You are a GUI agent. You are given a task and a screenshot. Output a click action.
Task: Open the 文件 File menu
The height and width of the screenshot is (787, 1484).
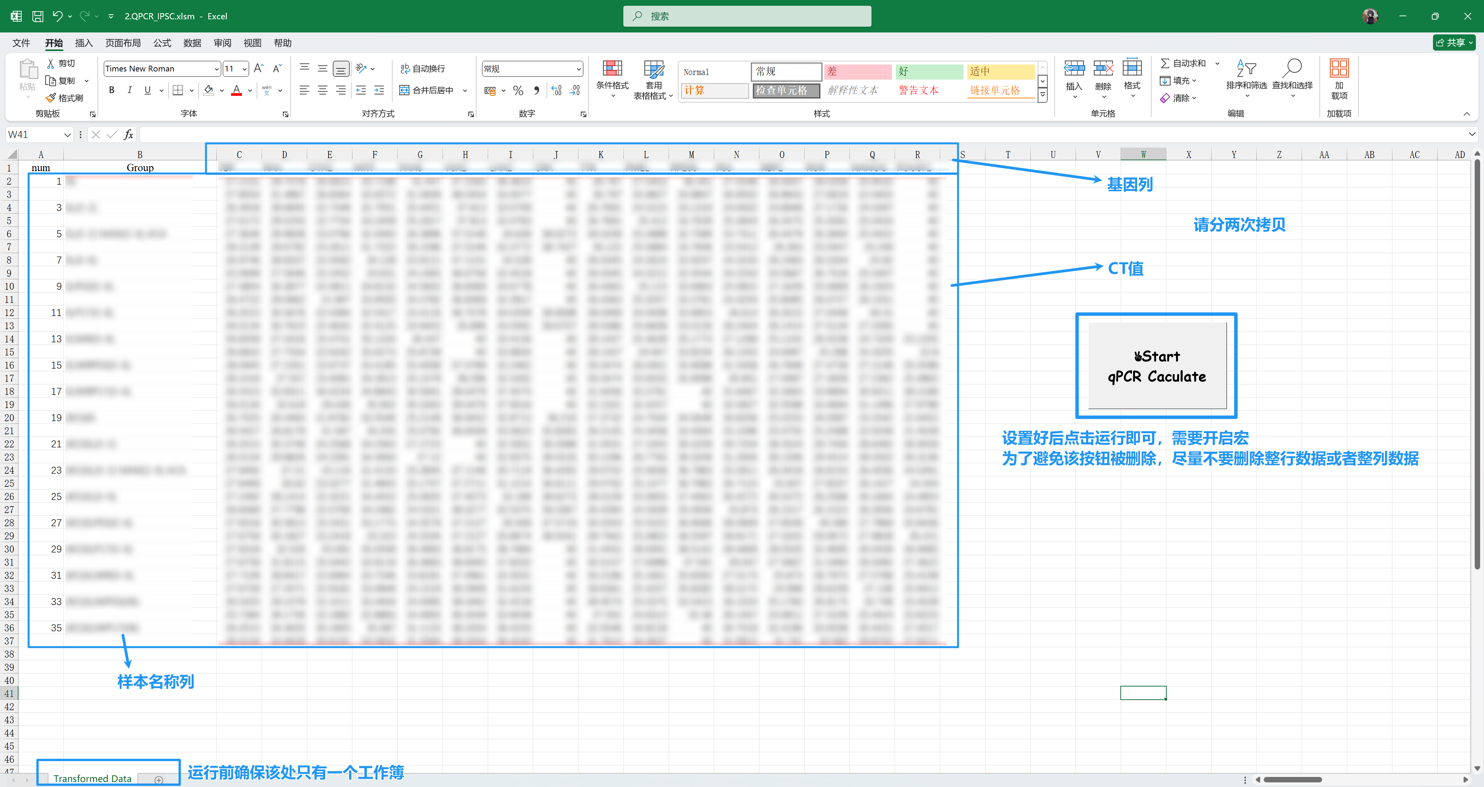21,43
